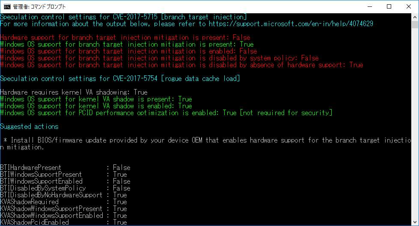This screenshot has height=226, width=419.
Task: Click the empty scrollbar track below the thumb
Action: [x=415, y=128]
